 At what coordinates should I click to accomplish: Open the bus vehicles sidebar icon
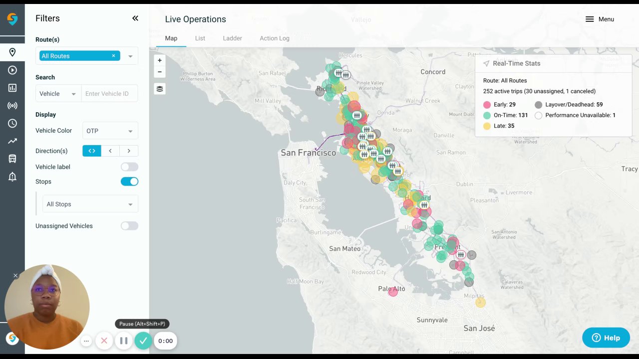click(12, 159)
